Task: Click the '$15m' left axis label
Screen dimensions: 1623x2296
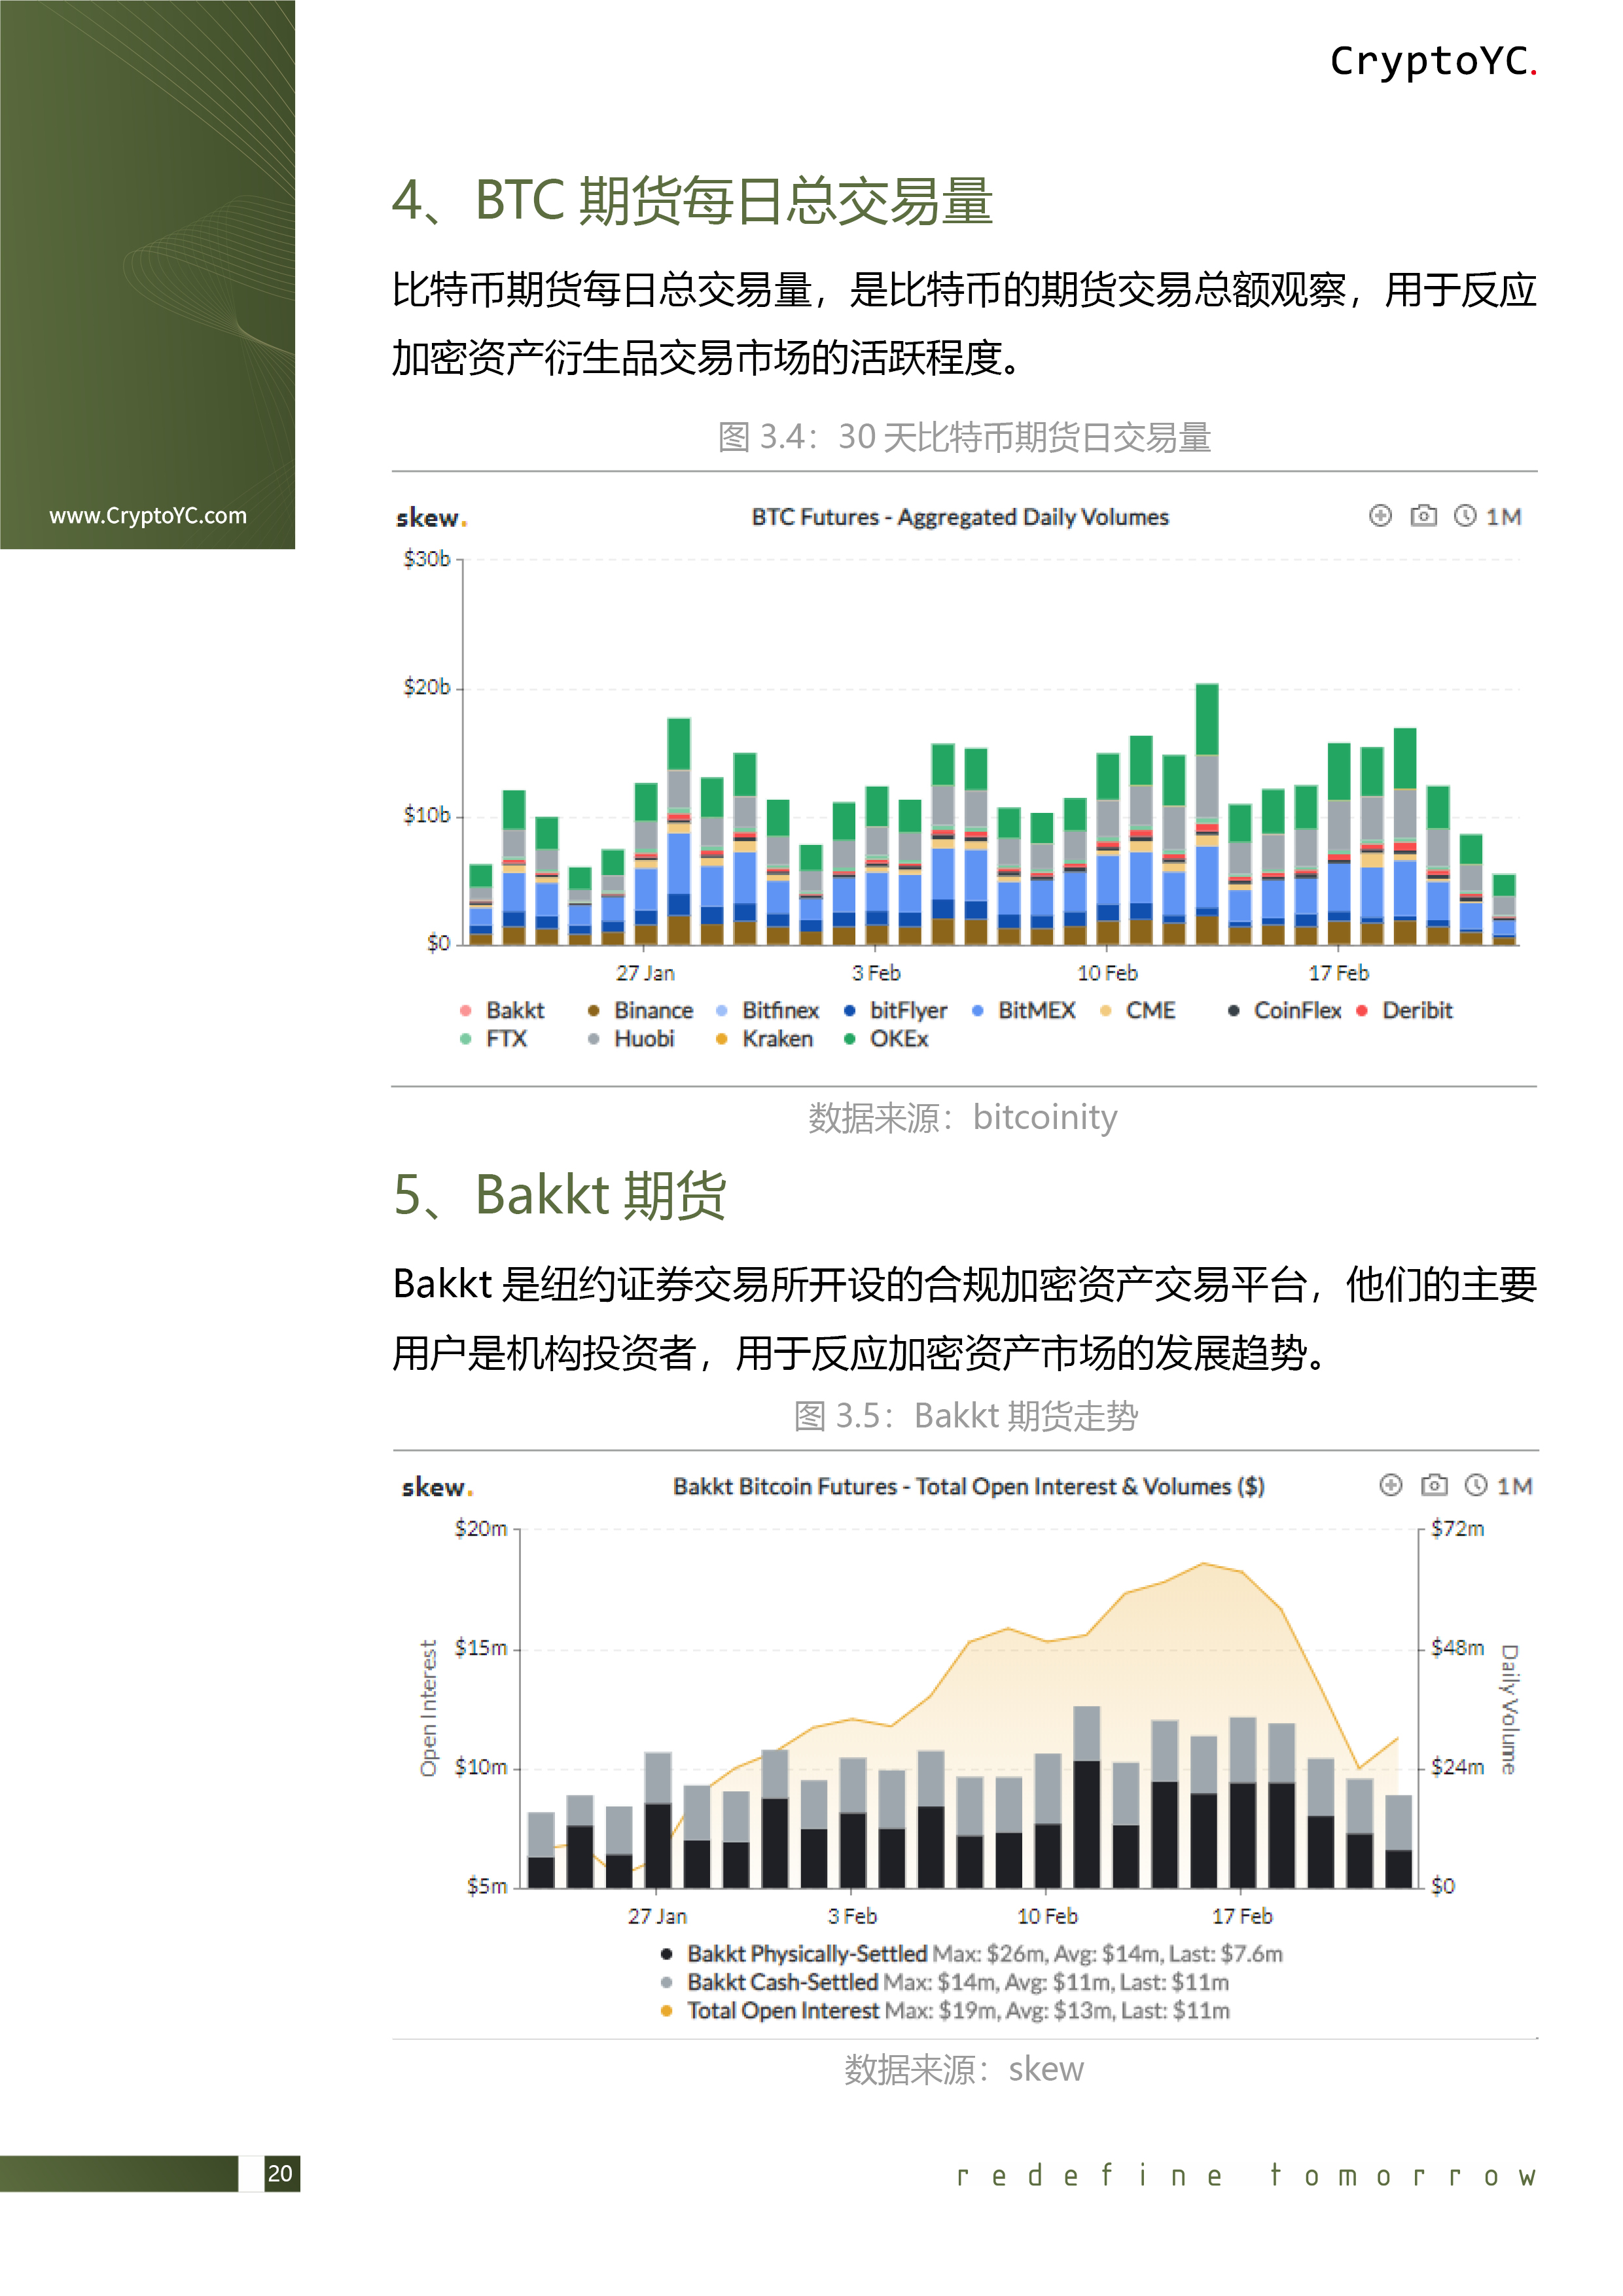Action: click(481, 1647)
